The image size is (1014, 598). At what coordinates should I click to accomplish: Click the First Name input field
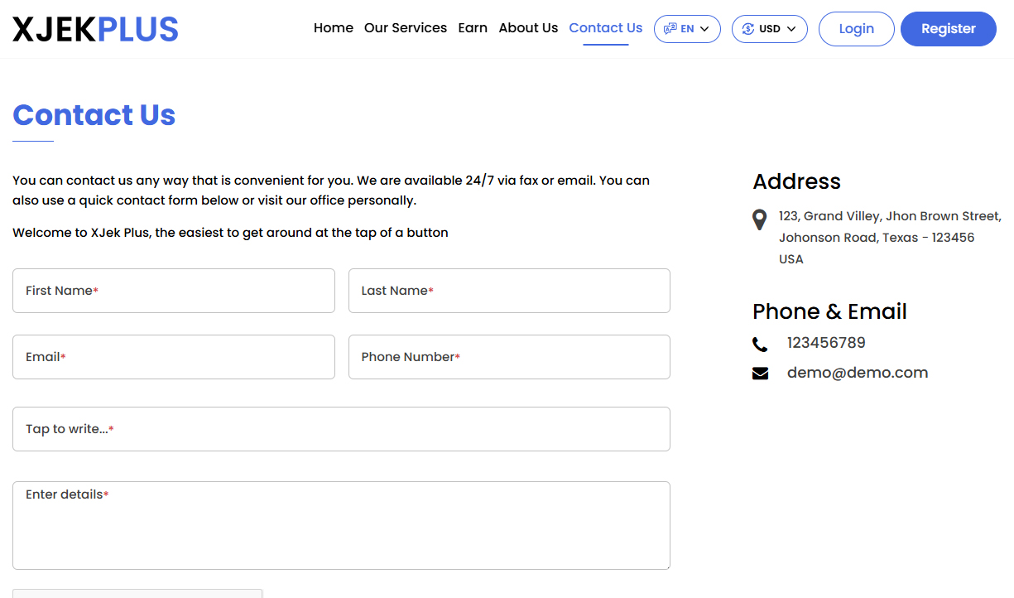173,291
